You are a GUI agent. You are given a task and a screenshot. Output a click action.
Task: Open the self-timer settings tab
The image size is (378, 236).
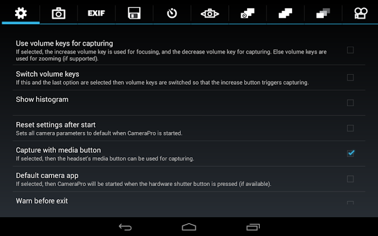click(172, 13)
